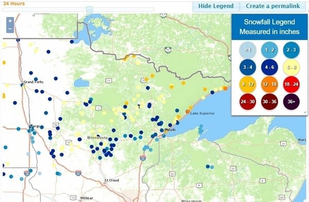
Task: Click the Interstate shield south of Duluth
Action: [143, 158]
